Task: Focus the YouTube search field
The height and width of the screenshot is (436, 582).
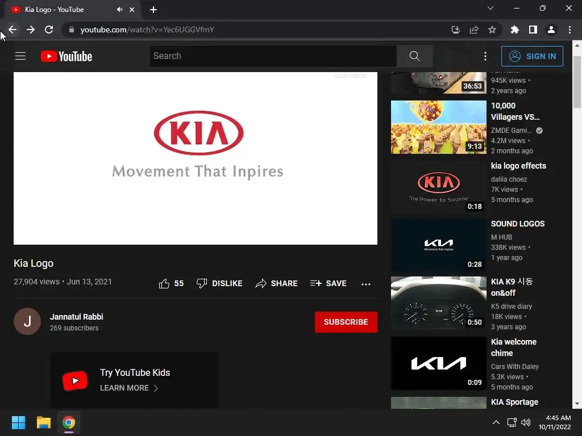Action: click(273, 56)
